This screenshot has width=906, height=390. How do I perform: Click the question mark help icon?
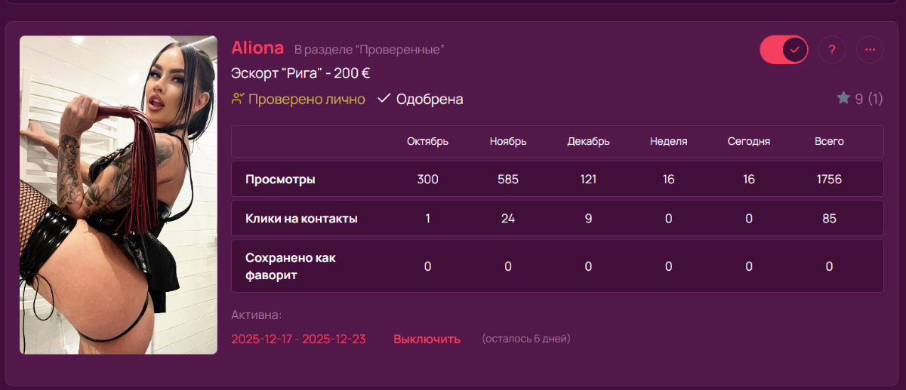832,50
